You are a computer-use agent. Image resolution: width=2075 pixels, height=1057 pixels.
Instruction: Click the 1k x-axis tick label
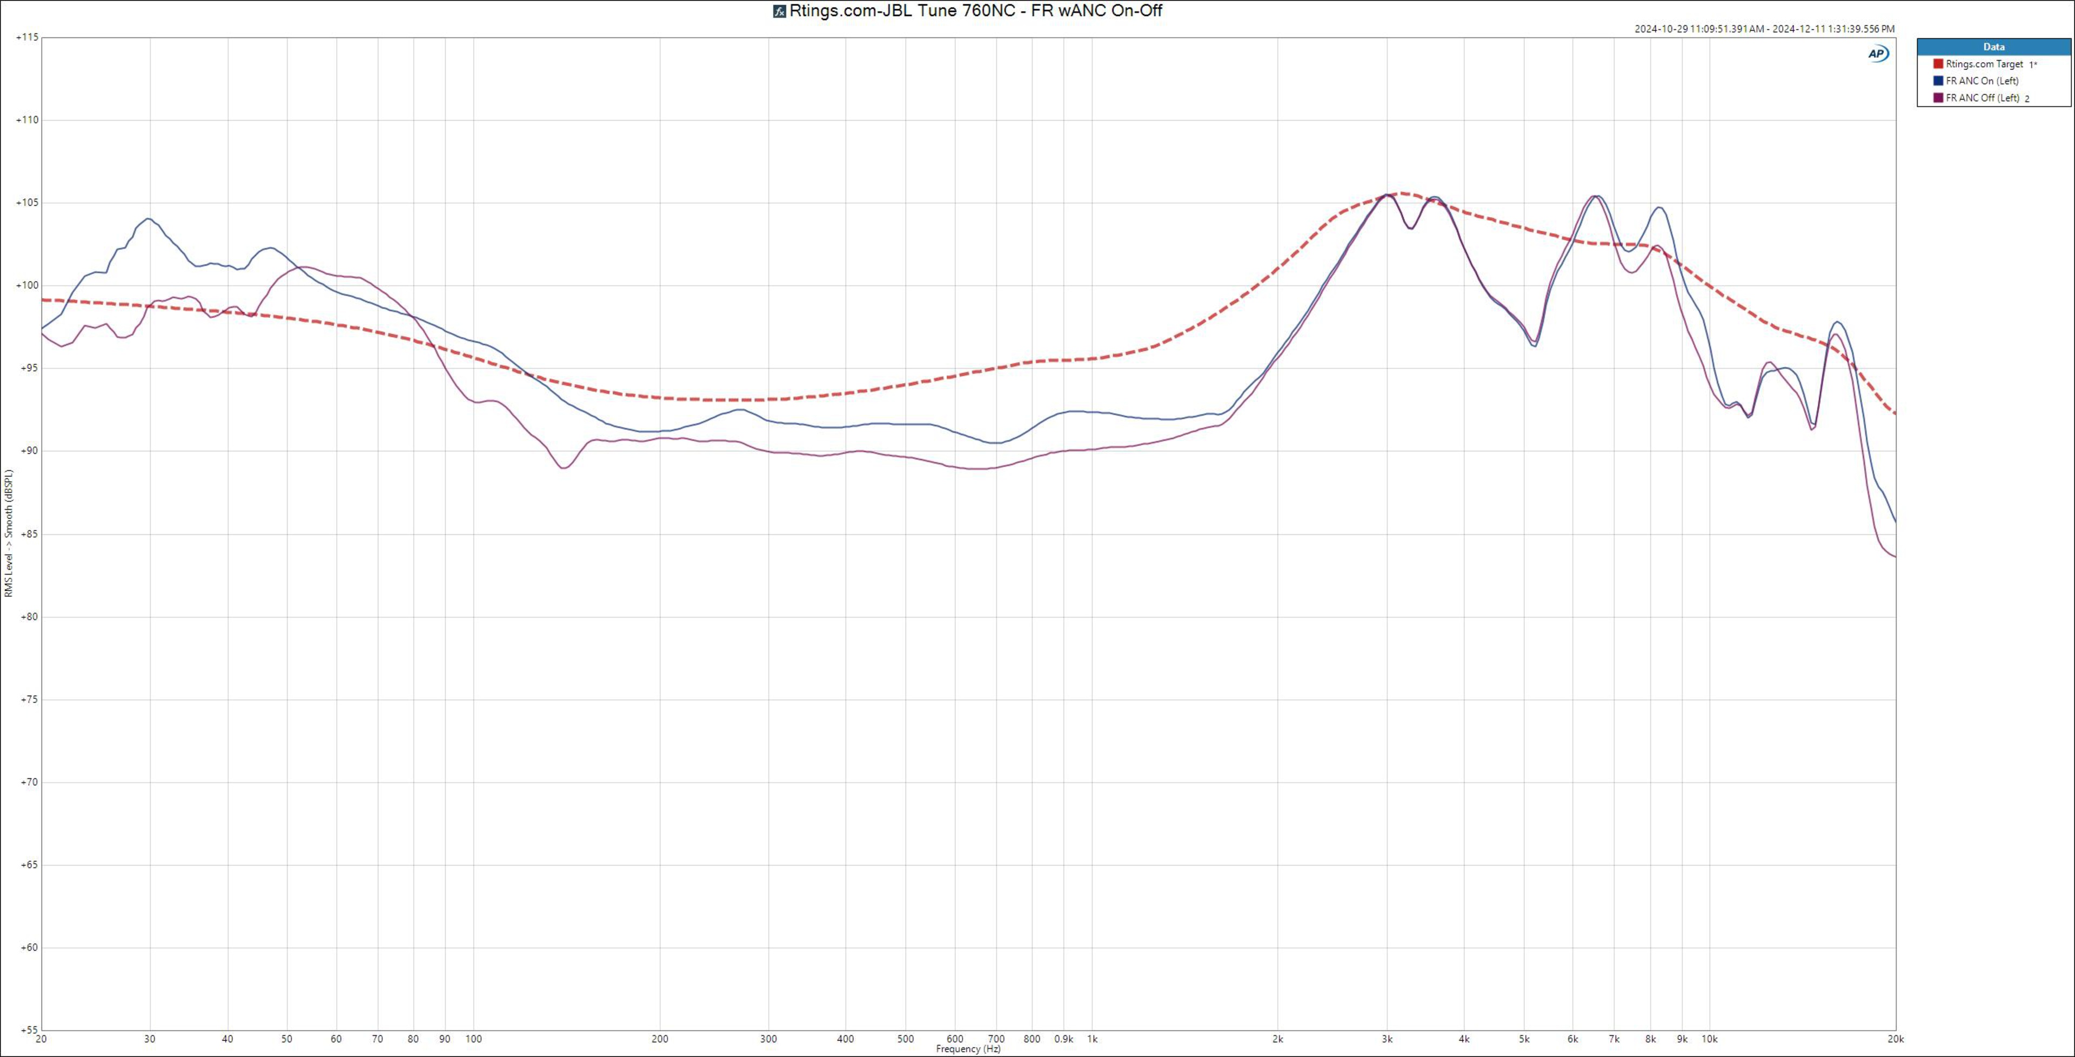coord(1092,1039)
